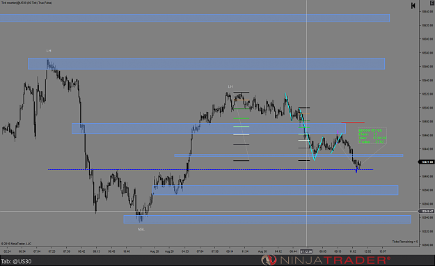Click the LH label above the highest peak

click(x=49, y=51)
